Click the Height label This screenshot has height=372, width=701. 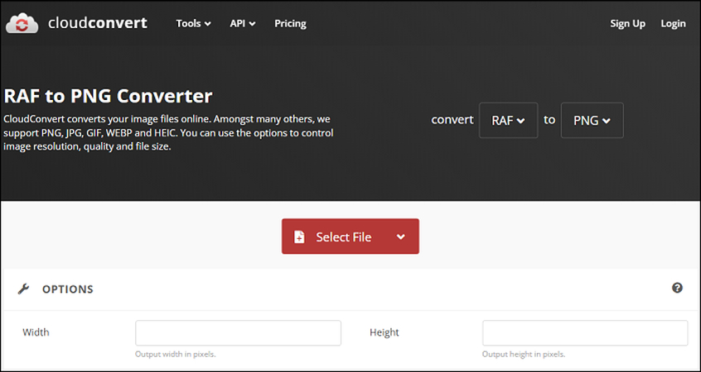click(384, 332)
